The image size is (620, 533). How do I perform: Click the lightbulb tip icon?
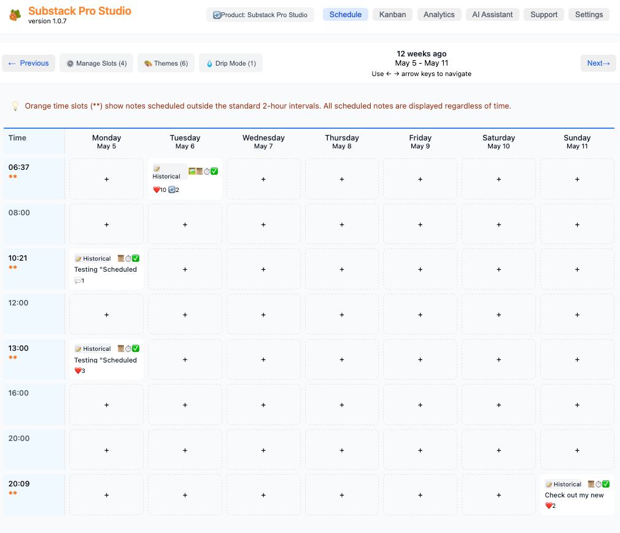coord(15,106)
